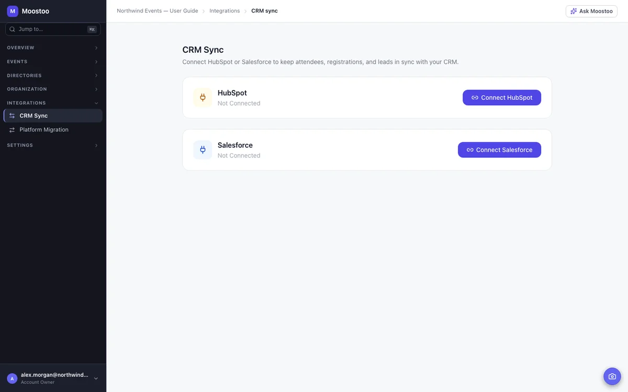Select the ORGANIZATION sidebar heading
This screenshot has width=628, height=392.
(27, 89)
